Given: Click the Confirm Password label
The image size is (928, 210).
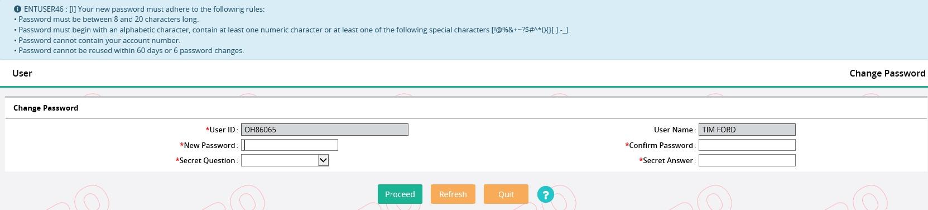Looking at the screenshot, I should (x=661, y=145).
